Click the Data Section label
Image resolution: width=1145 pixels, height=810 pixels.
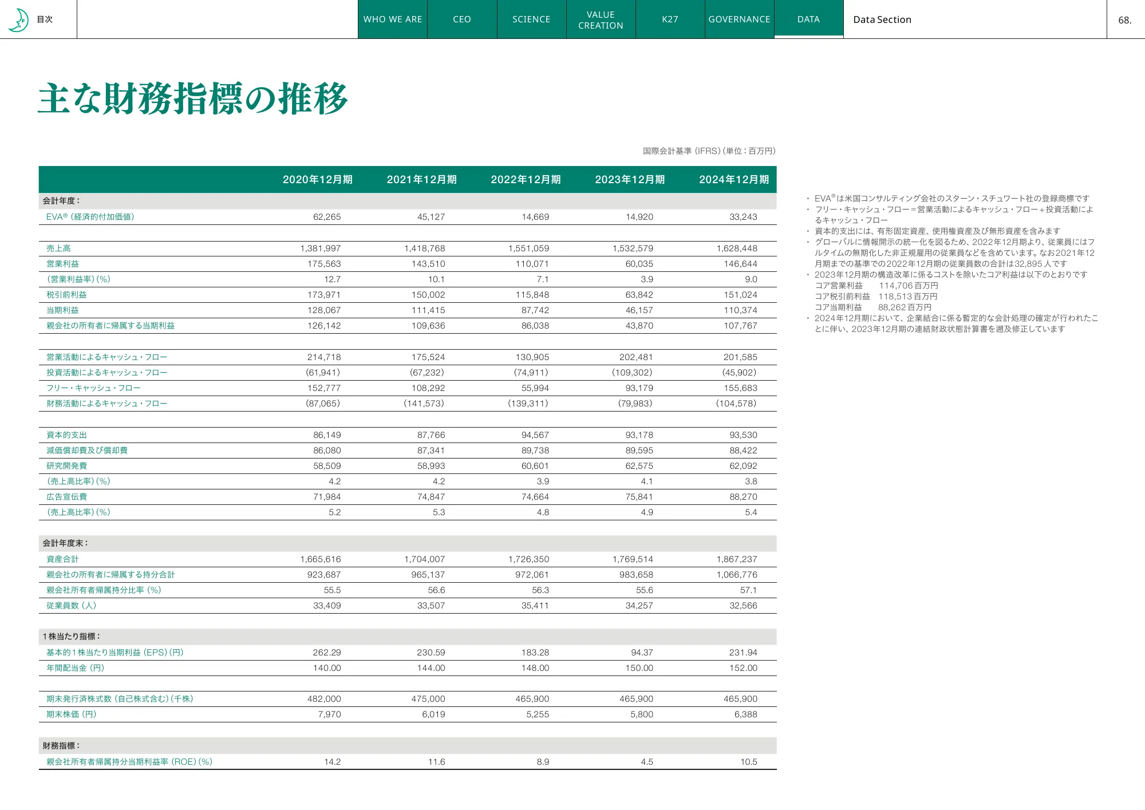[882, 19]
